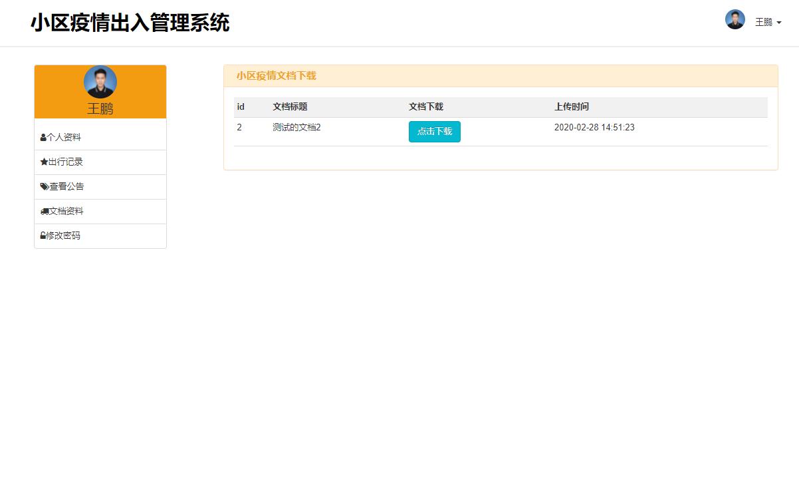
Task: Click the lock icon beside 修改密码
Action: point(43,236)
